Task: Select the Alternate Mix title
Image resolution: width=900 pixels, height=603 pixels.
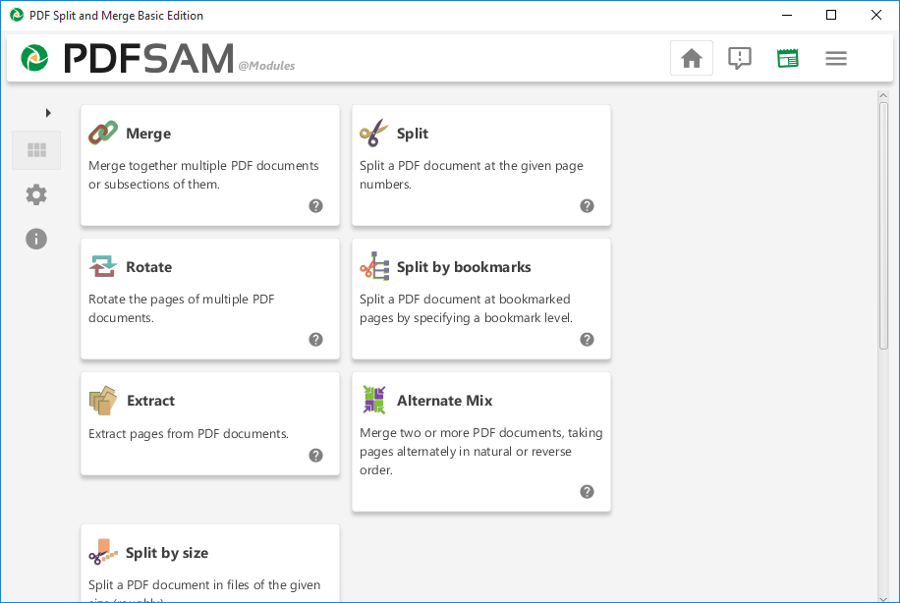Action: point(445,401)
